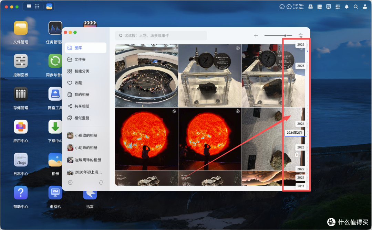Screen dimensions: 372x230
Task: Click the plus icon to add photos
Action: 256,35
